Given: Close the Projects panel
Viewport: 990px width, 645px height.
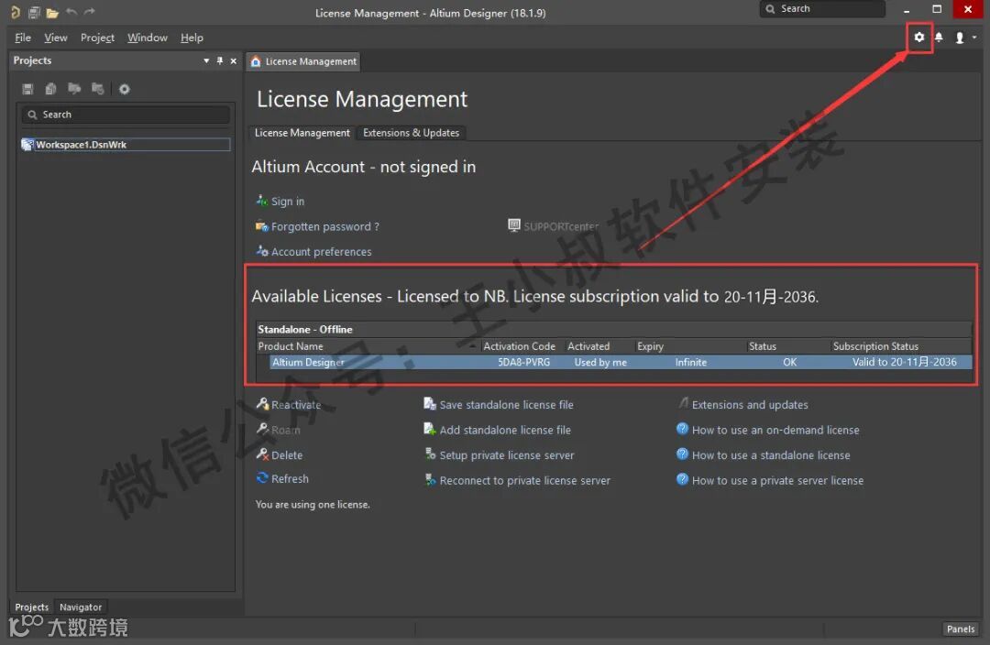Looking at the screenshot, I should [x=234, y=60].
